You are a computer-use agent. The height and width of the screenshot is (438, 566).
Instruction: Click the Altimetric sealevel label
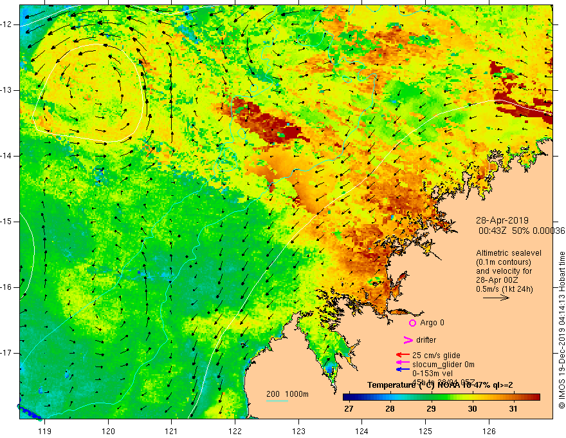pyautogui.click(x=509, y=253)
